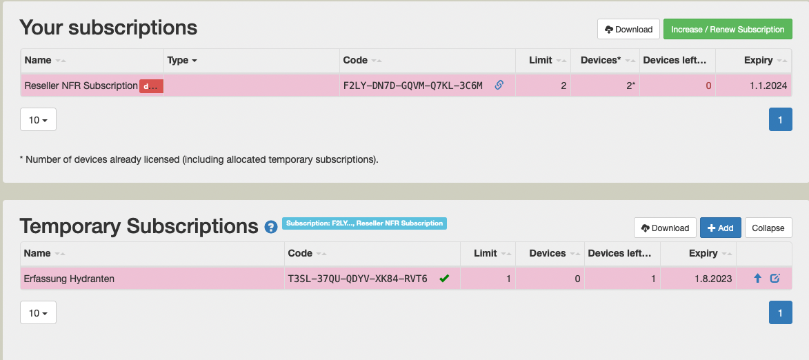Go to page 1 of Your subscriptions
This screenshot has height=360, width=809.
click(x=780, y=120)
